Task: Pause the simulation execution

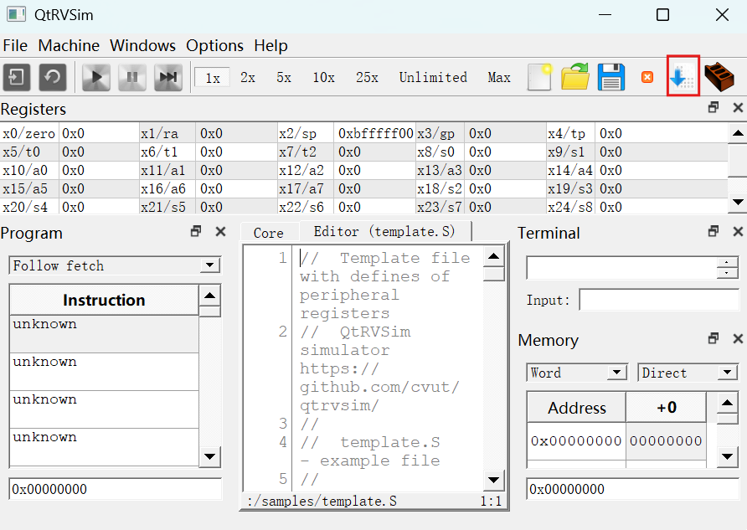Action: [x=132, y=78]
